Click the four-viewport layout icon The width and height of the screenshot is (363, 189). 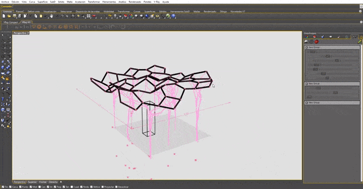88,16
